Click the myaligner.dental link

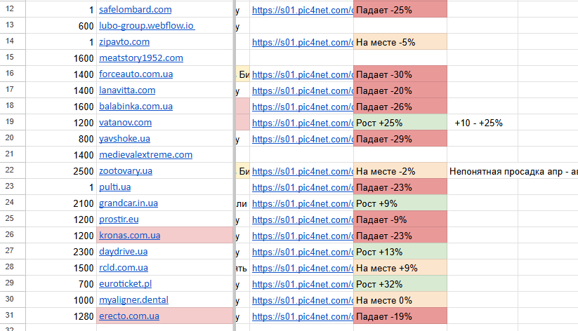133,299
